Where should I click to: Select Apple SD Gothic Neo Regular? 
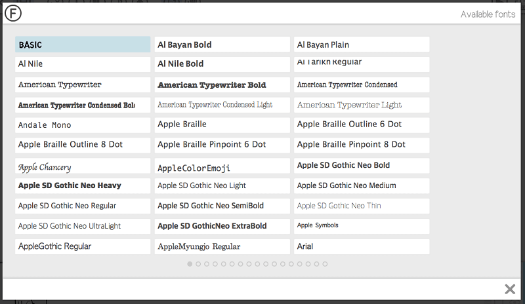pos(83,206)
